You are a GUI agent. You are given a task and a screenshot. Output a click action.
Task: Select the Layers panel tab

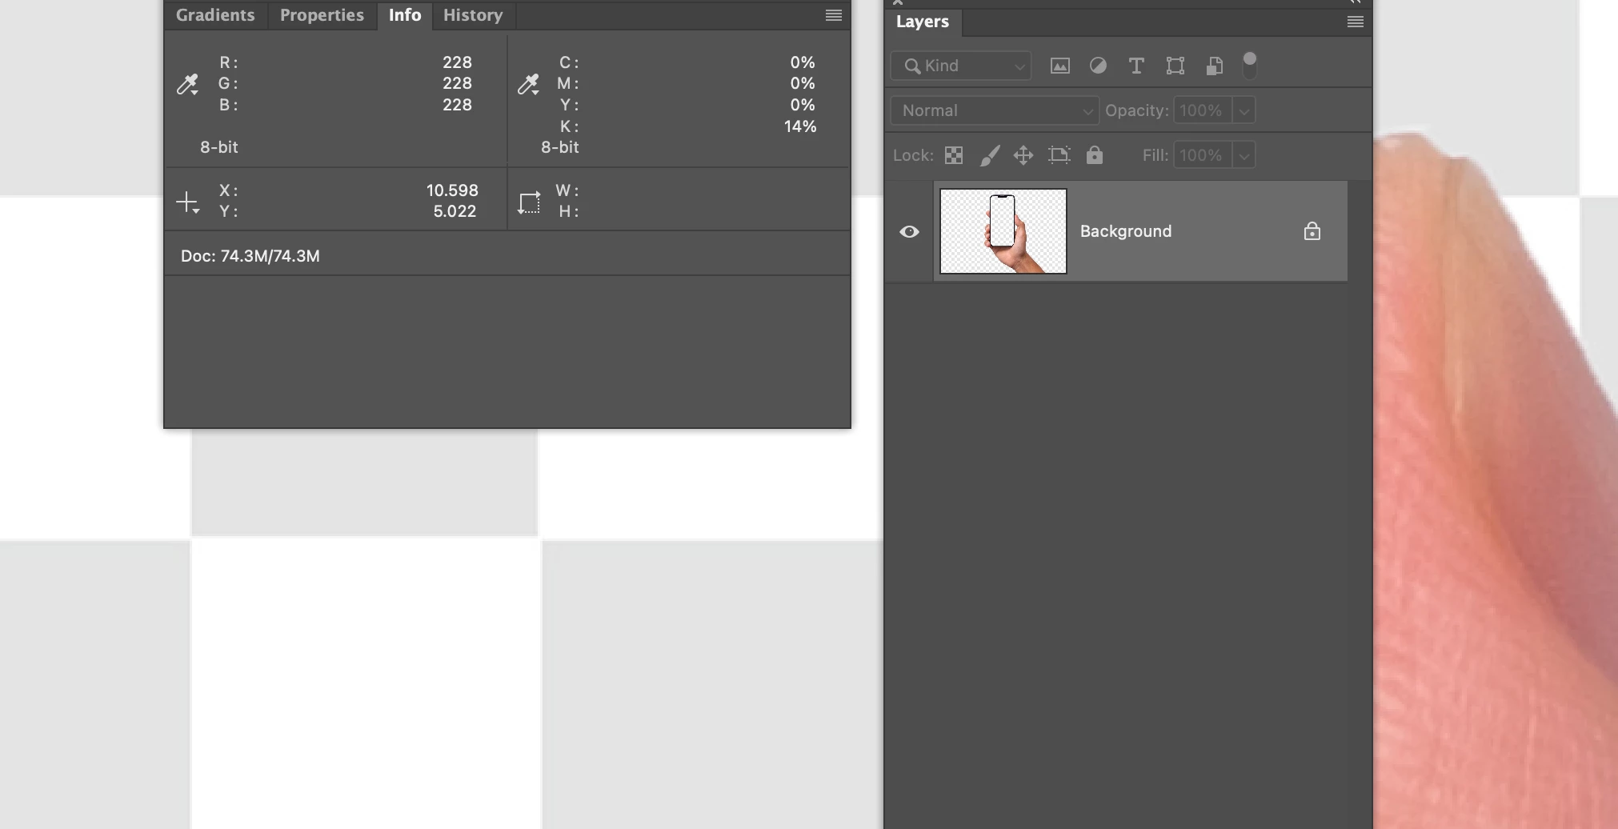pos(923,22)
